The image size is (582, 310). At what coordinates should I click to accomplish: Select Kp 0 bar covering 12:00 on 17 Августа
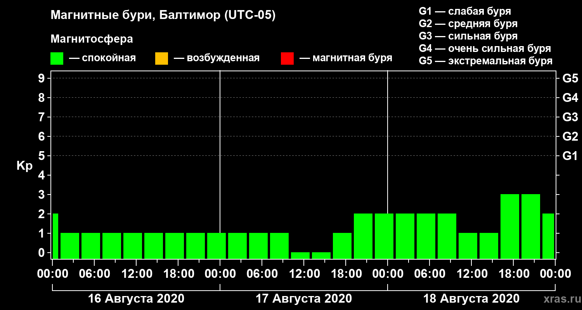click(x=300, y=255)
